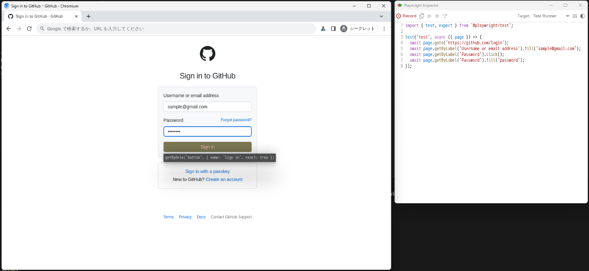Open a new tab with the plus button
This screenshot has height=271, width=589.
(x=88, y=16)
